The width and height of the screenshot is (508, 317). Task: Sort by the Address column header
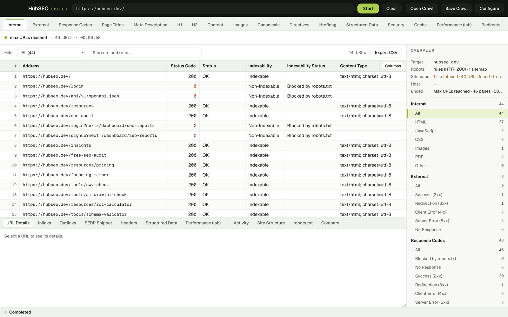tap(94, 66)
